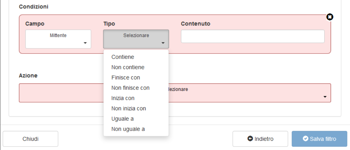Pick the Finisce con option
The image size is (350, 150).
pyautogui.click(x=126, y=77)
